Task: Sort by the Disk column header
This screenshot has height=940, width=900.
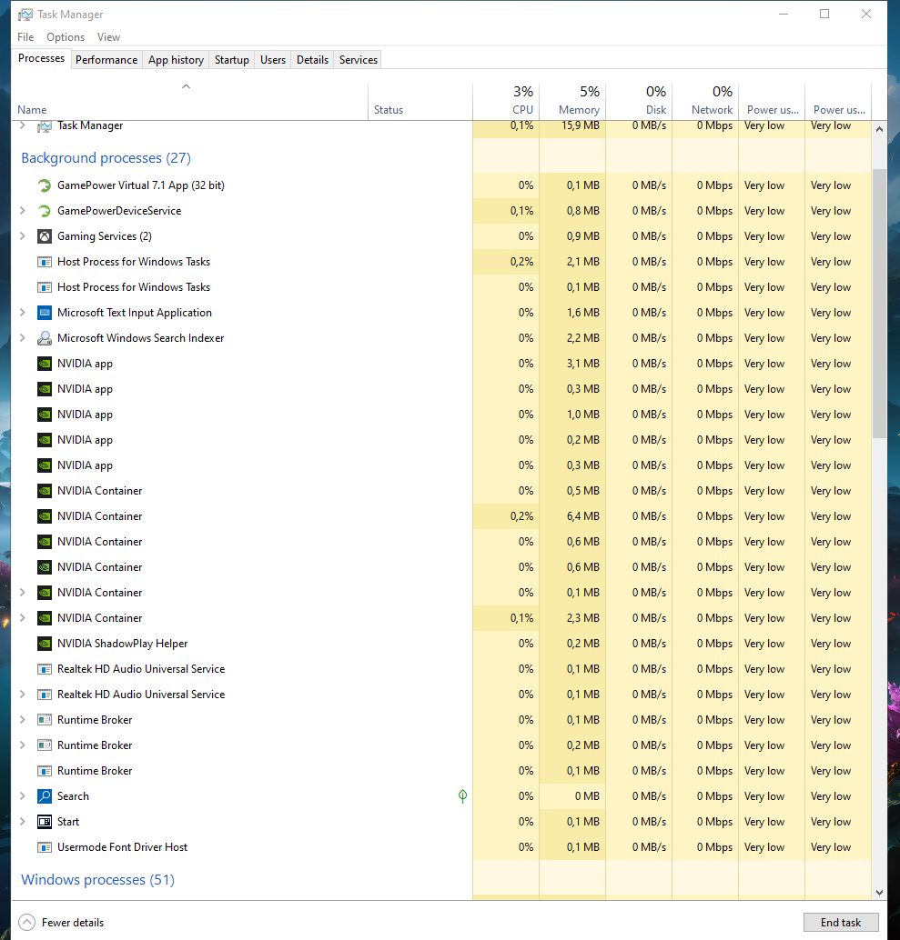Action: click(x=639, y=101)
